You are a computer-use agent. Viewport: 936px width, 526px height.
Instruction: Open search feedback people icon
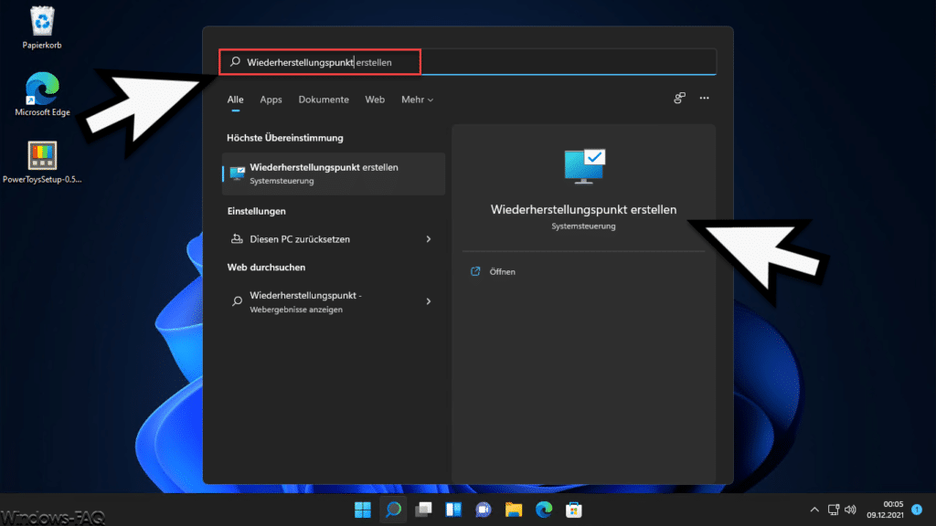(x=679, y=98)
